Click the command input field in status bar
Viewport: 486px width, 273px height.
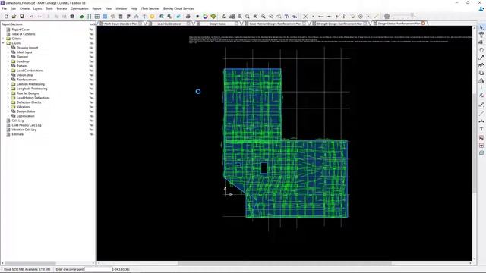pyautogui.click(x=98, y=270)
